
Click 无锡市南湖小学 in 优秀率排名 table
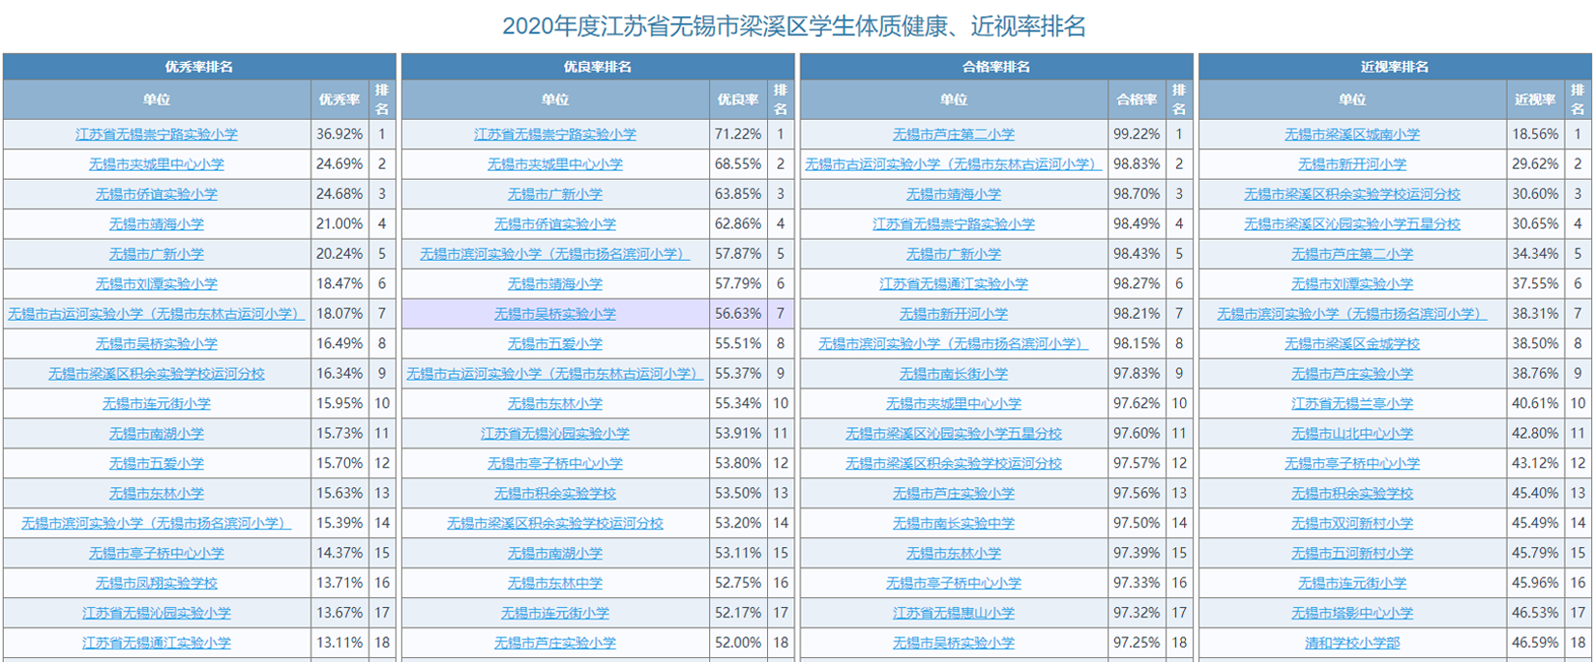click(157, 434)
